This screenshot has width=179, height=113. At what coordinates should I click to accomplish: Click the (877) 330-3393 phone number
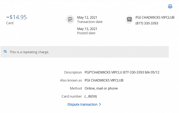tap(147, 23)
